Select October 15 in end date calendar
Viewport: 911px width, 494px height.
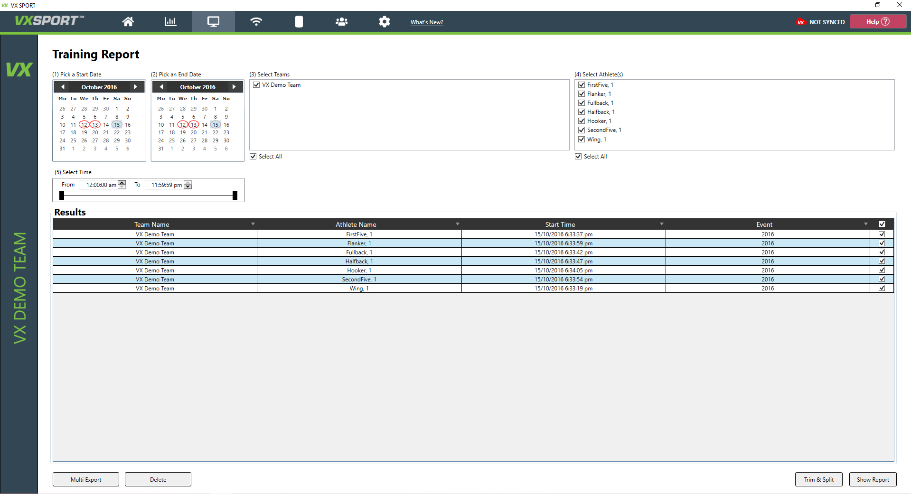216,125
